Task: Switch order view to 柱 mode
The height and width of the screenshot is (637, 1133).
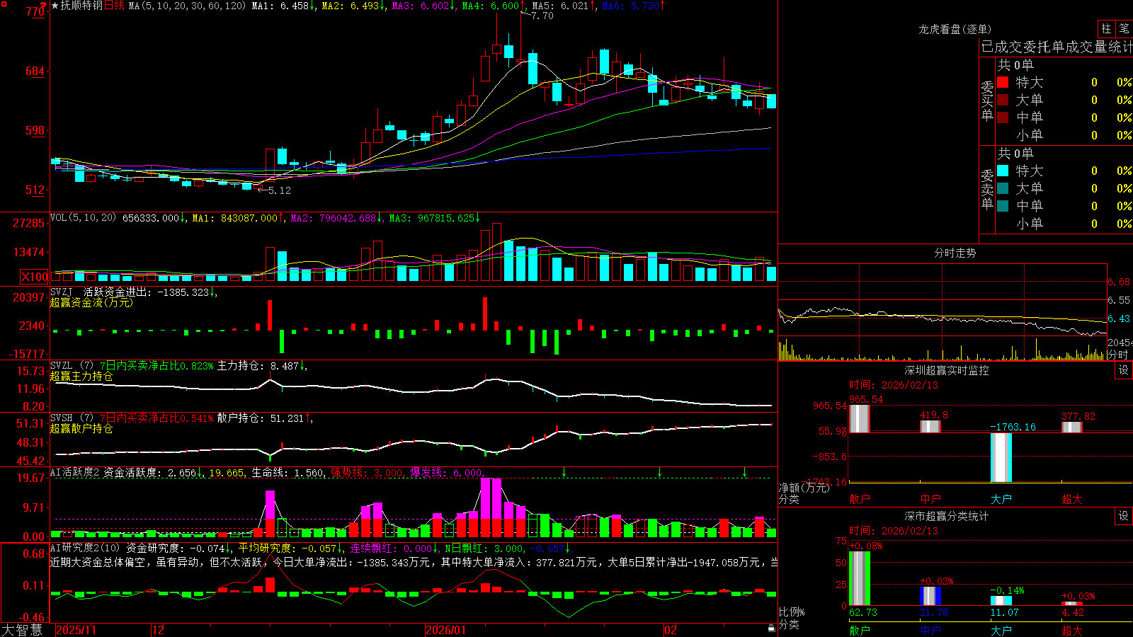Action: (1106, 29)
